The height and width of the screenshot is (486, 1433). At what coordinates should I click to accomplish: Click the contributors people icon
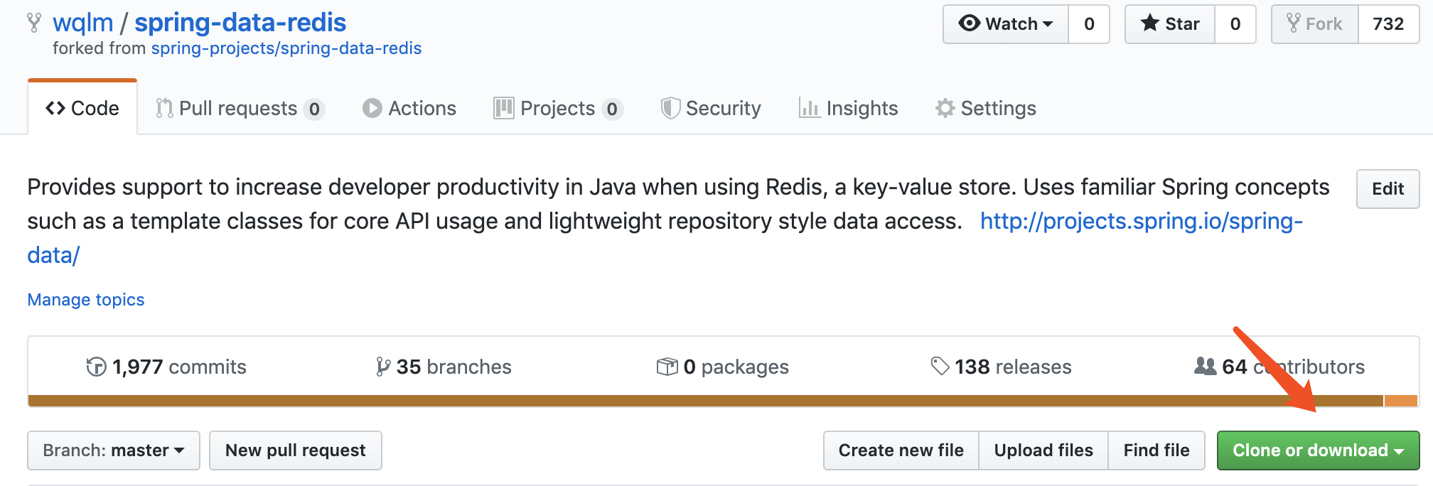pos(1205,366)
